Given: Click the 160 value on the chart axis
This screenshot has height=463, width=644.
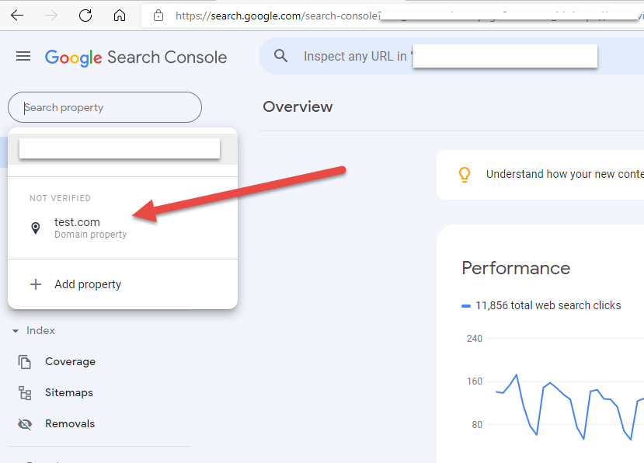Looking at the screenshot, I should point(475,381).
